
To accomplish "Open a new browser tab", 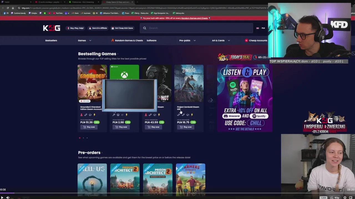I will [137, 2].
